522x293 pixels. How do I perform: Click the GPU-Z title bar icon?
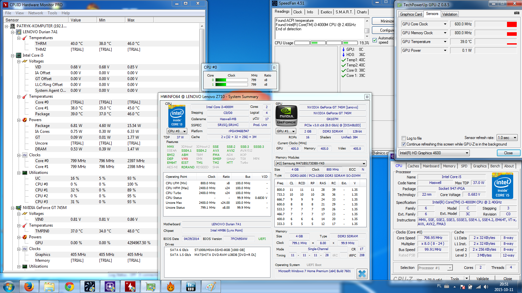coord(399,5)
